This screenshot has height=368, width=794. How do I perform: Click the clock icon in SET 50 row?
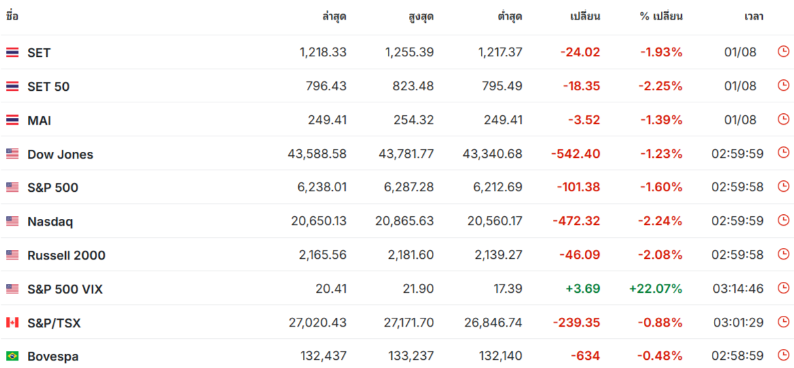[783, 85]
